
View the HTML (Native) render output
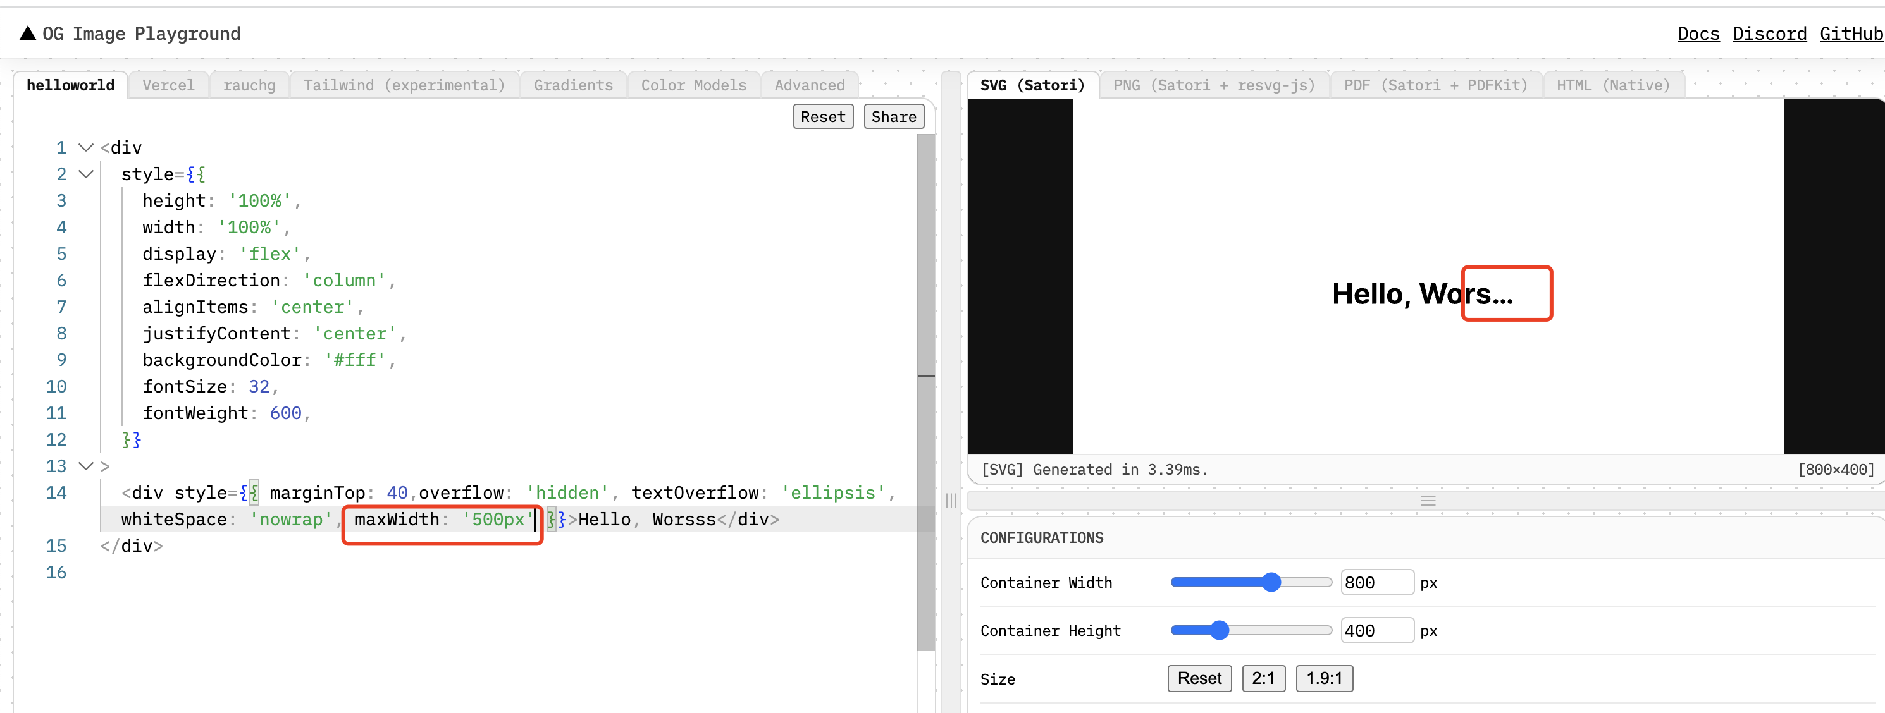coord(1613,85)
